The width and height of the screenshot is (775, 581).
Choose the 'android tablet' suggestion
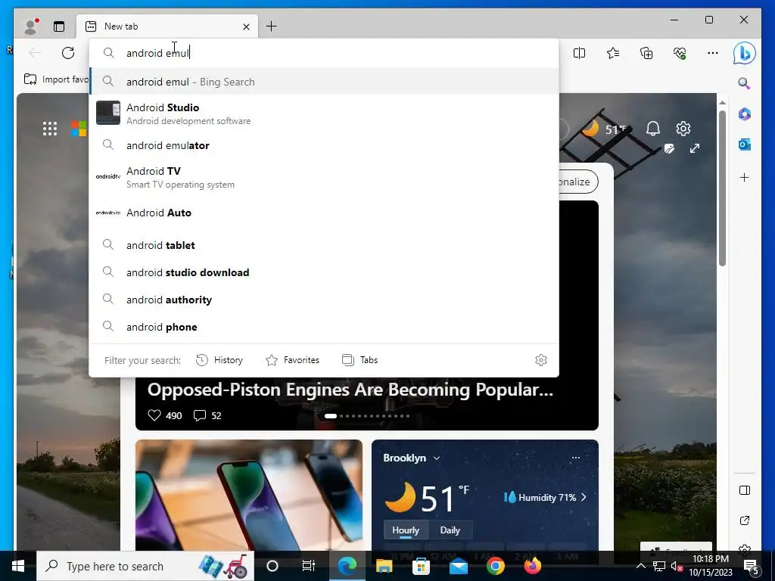324,245
